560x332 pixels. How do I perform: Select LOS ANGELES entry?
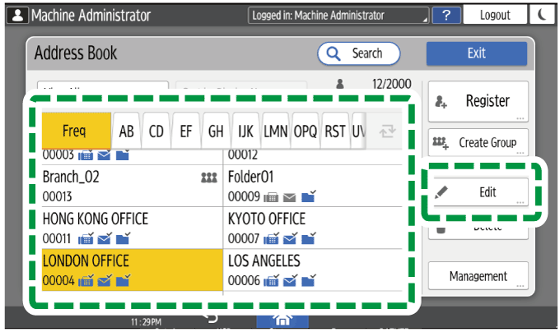312,270
